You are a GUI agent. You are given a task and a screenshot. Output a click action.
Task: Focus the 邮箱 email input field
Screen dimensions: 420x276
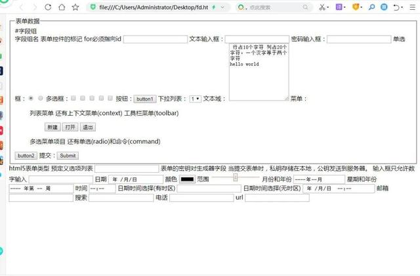[41, 198]
